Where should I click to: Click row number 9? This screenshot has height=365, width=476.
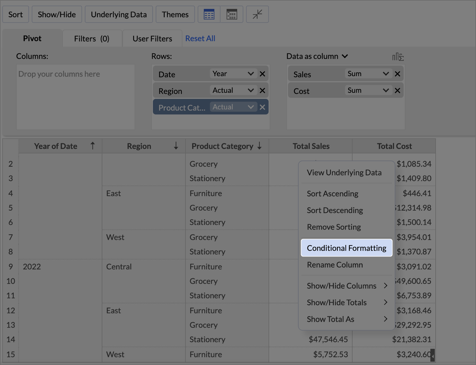coord(11,267)
